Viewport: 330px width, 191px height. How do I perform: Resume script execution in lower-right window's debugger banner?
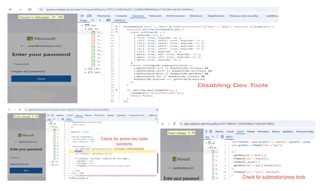pyautogui.click(x=189, y=133)
